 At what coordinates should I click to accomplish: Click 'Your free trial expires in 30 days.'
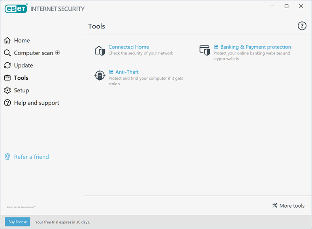(62, 222)
